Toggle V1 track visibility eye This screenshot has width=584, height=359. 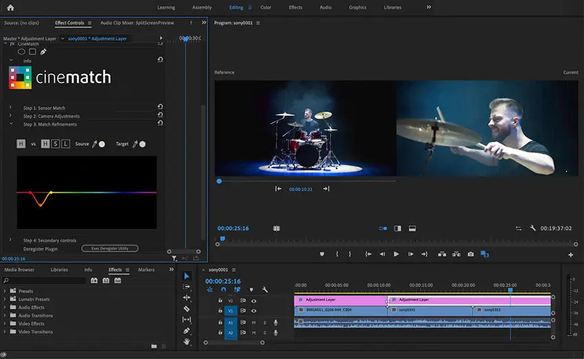pos(254,311)
